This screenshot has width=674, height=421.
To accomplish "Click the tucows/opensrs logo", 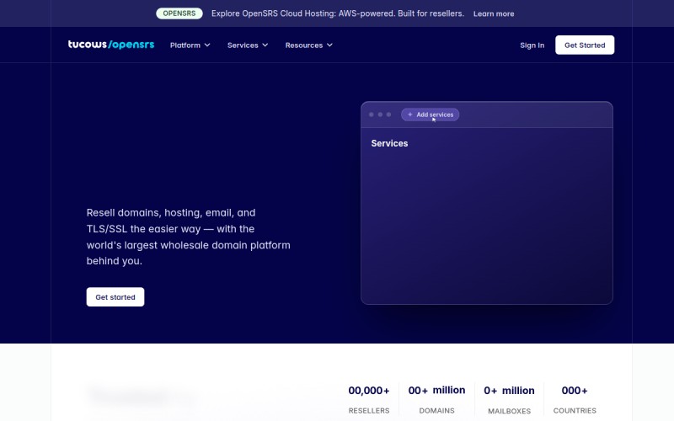I will click(111, 45).
